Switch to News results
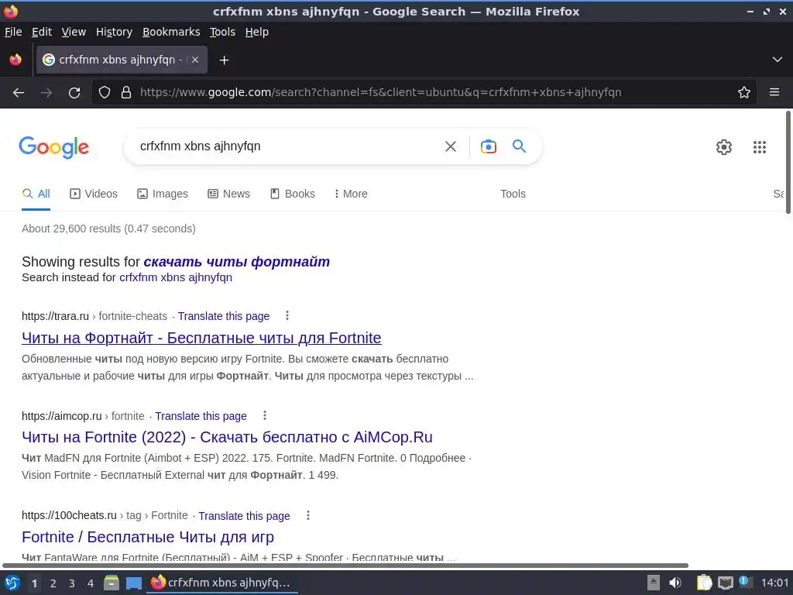This screenshot has width=793, height=595. point(228,194)
